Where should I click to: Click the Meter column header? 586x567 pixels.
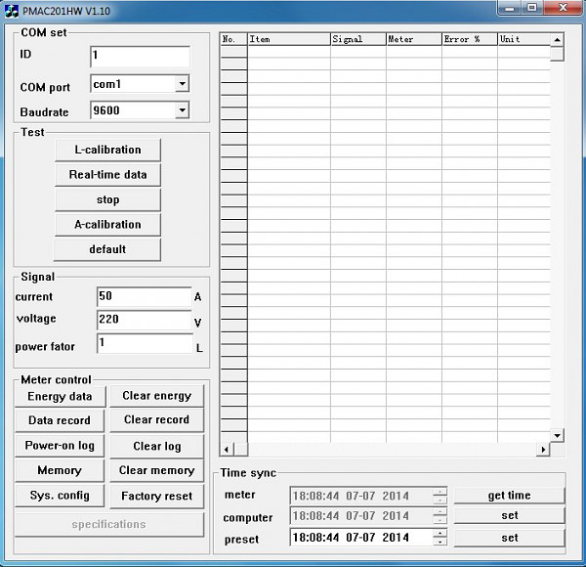tap(414, 39)
